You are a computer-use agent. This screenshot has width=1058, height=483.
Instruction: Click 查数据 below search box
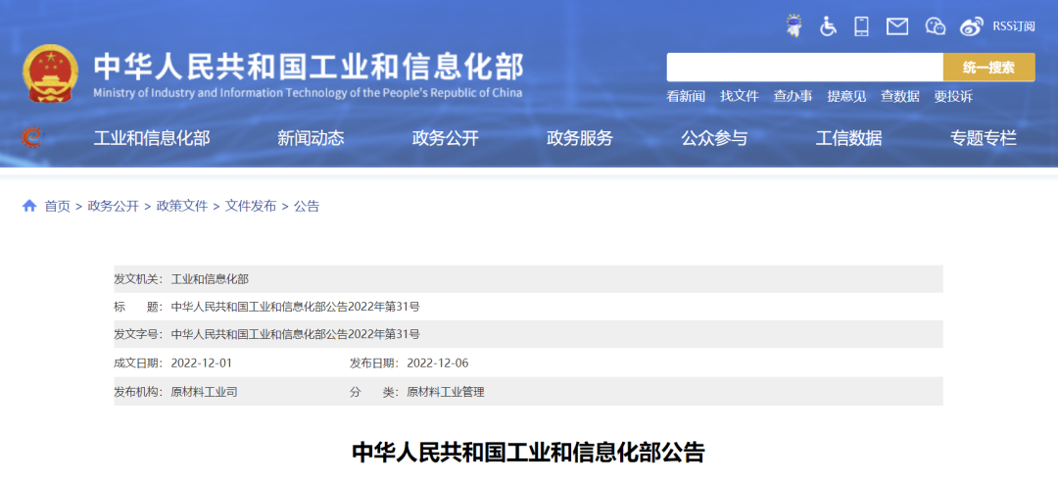tap(900, 96)
